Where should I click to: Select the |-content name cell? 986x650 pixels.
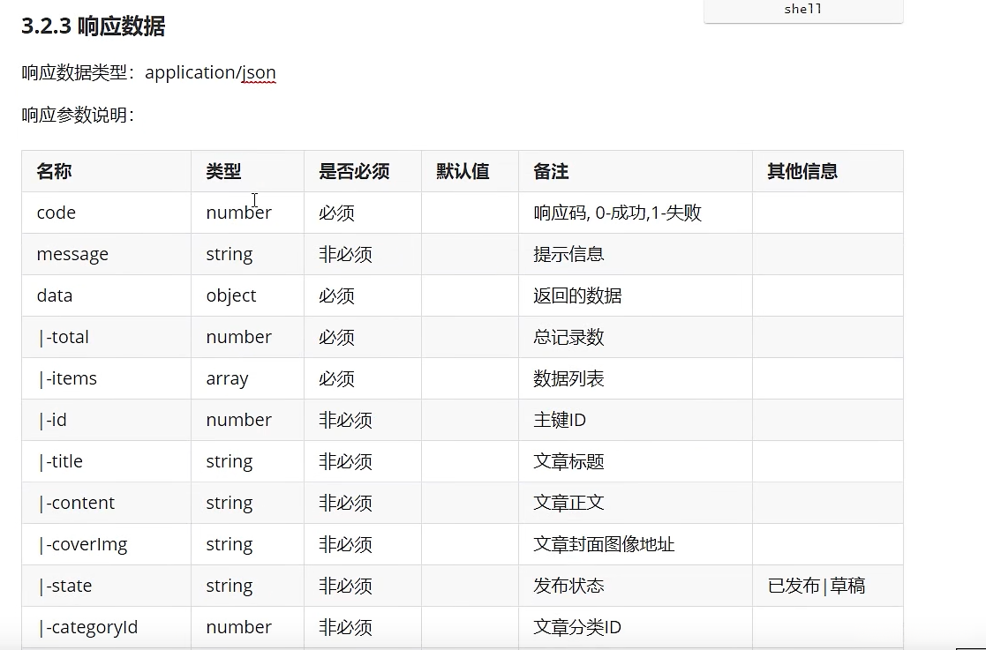click(106, 503)
